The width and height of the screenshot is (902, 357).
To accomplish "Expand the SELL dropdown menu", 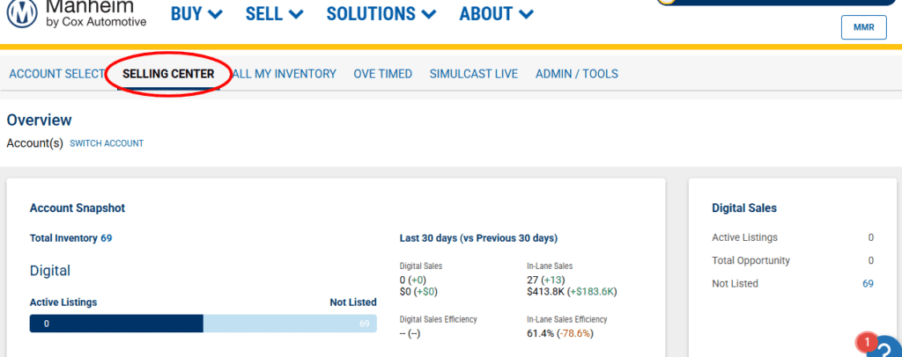I will pyautogui.click(x=274, y=14).
